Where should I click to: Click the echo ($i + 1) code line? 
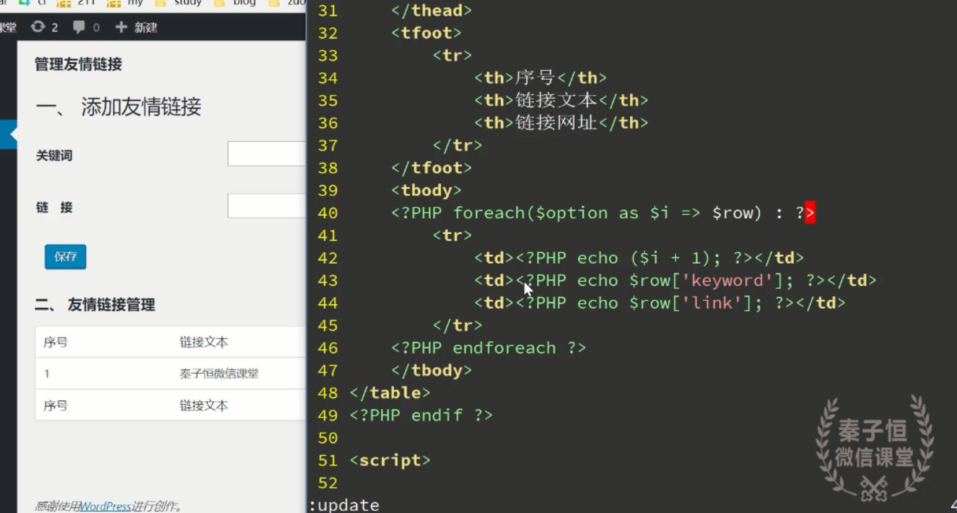click(639, 258)
